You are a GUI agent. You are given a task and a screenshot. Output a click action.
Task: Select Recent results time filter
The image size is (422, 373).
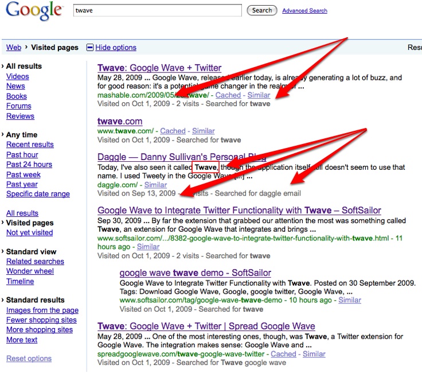point(30,145)
